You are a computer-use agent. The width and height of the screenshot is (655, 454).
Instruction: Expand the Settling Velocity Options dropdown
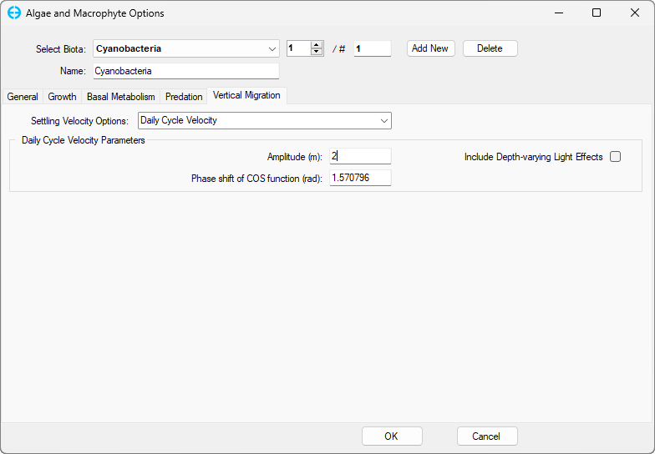tap(384, 121)
